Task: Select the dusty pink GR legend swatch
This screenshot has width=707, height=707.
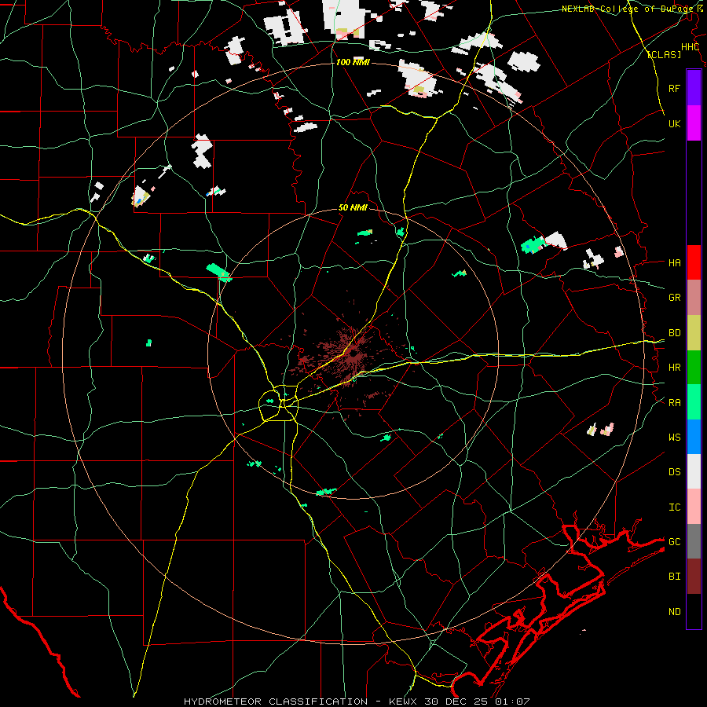Action: [x=694, y=298]
